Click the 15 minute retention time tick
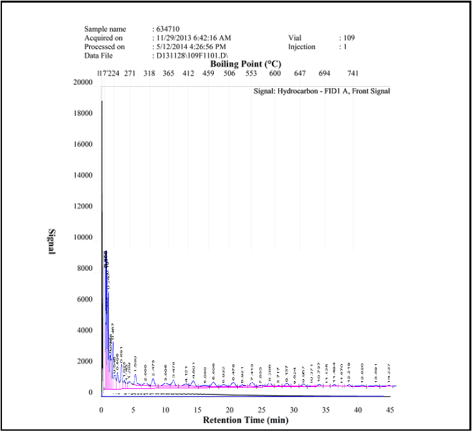The width and height of the screenshot is (472, 432). [x=198, y=410]
